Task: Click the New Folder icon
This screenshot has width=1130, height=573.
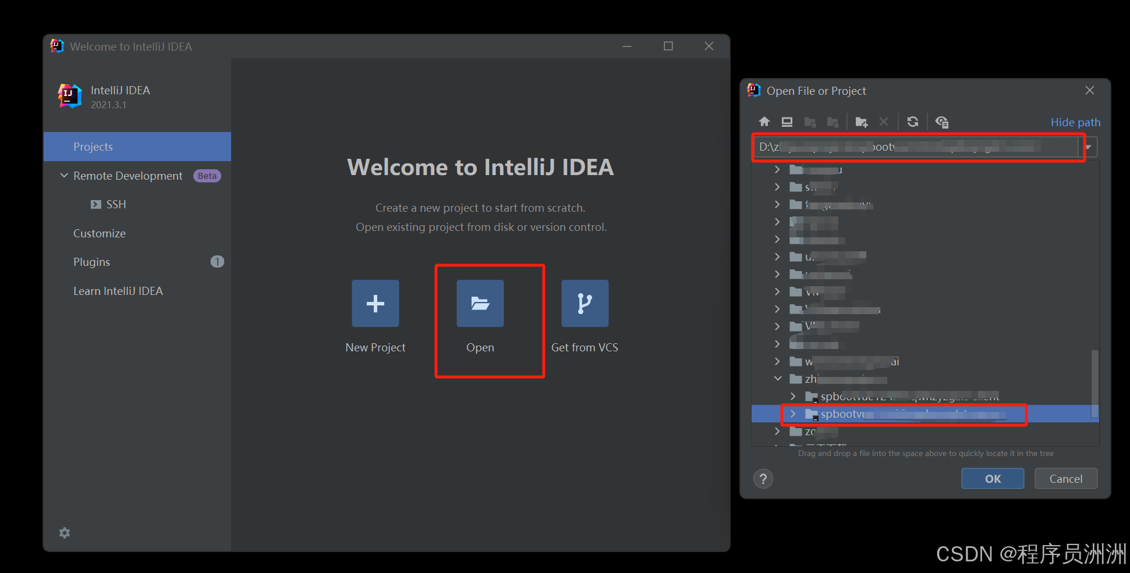Action: tap(862, 122)
